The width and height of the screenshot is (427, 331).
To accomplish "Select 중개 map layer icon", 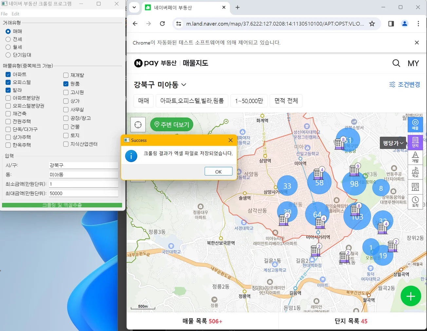I will (x=415, y=187).
